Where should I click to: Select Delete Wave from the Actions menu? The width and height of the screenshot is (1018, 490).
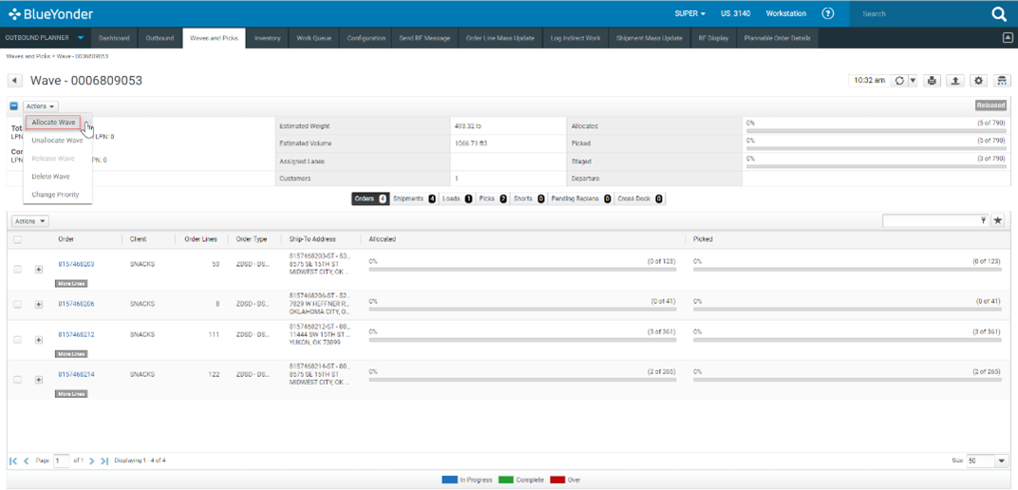point(50,177)
